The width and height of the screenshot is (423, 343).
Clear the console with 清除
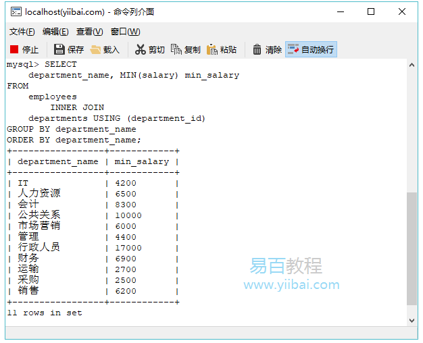267,49
